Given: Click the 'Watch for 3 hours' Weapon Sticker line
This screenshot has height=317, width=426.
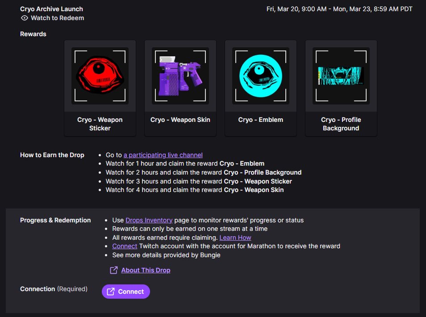Looking at the screenshot, I should pyautogui.click(x=199, y=181).
